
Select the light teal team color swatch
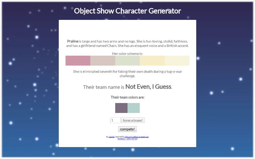(134, 108)
